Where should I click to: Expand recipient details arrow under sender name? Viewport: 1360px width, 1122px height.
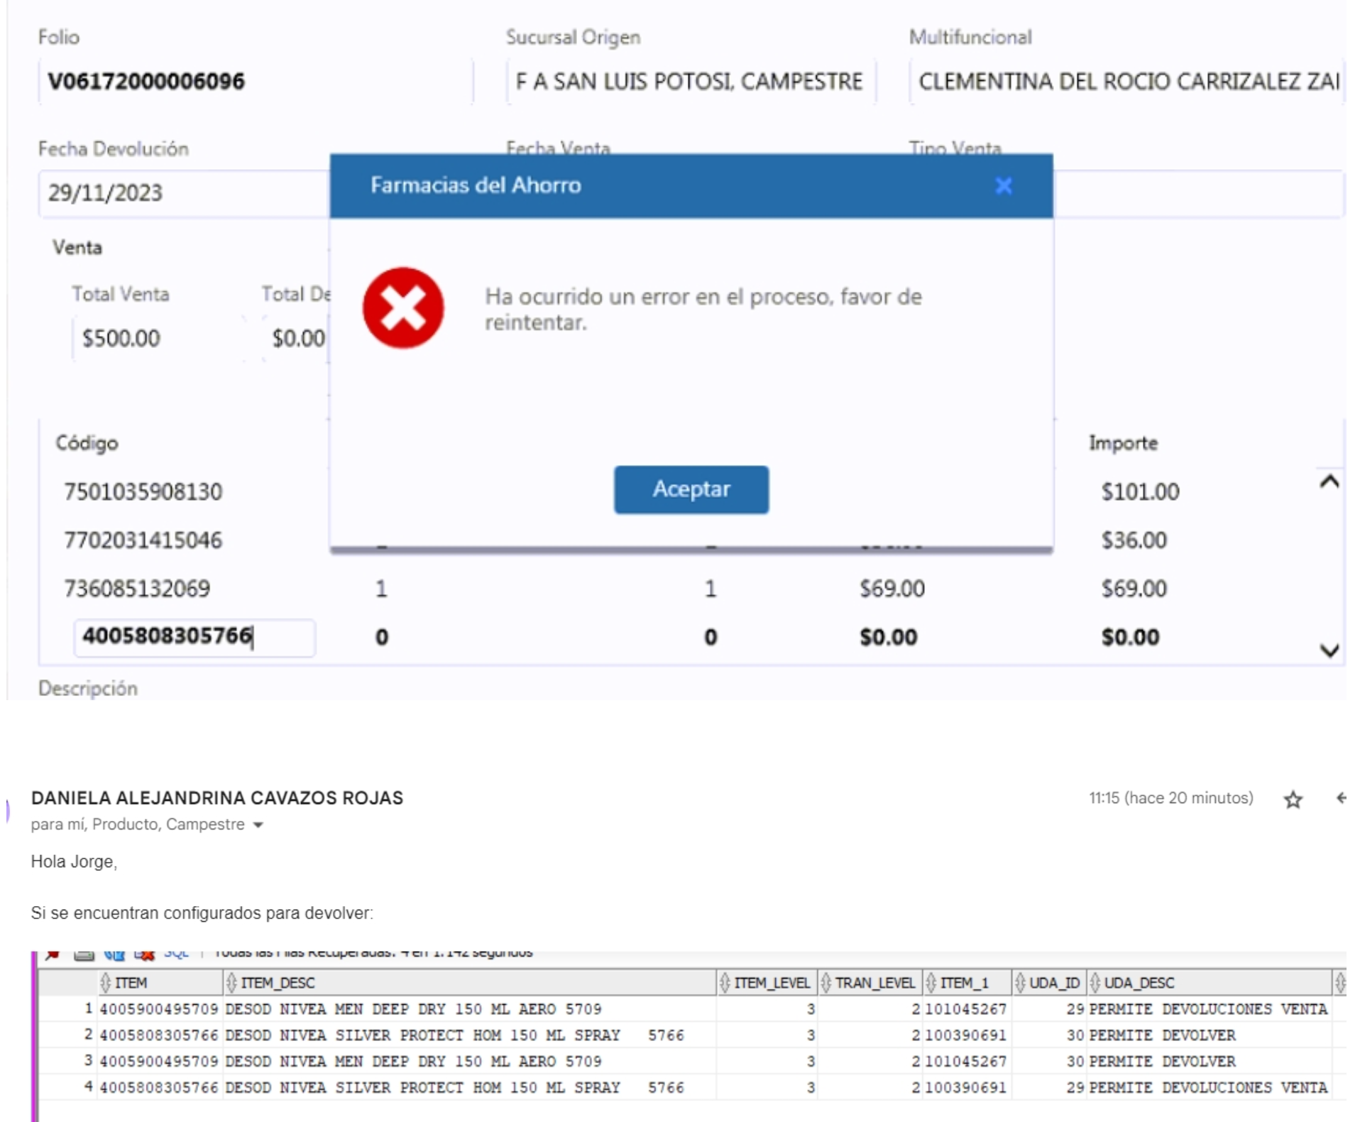click(x=258, y=825)
